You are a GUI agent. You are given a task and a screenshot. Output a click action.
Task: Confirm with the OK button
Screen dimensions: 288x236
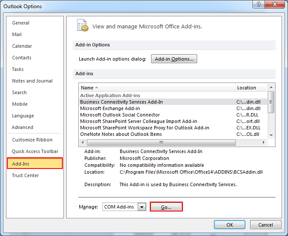(229, 225)
